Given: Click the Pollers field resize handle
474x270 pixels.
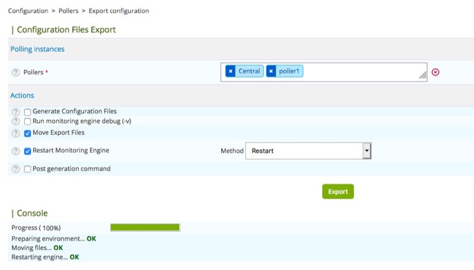Looking at the screenshot, I should pyautogui.click(x=423, y=77).
